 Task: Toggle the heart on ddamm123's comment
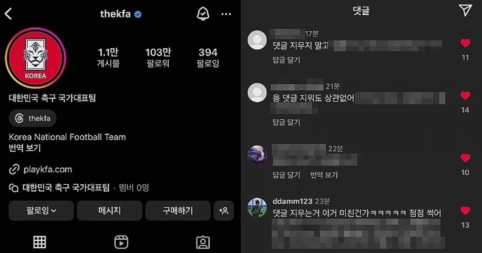point(465,210)
